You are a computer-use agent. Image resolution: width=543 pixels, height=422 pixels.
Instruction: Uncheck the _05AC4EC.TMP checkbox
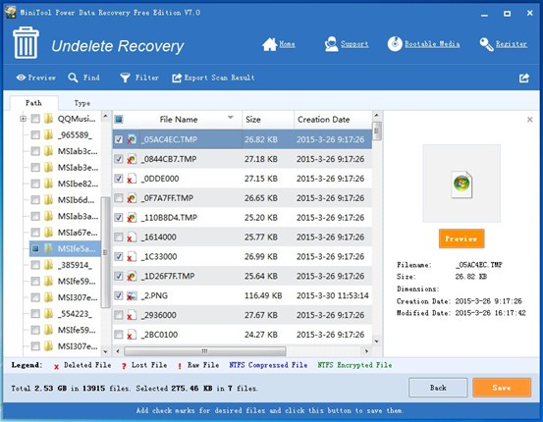pyautogui.click(x=119, y=139)
